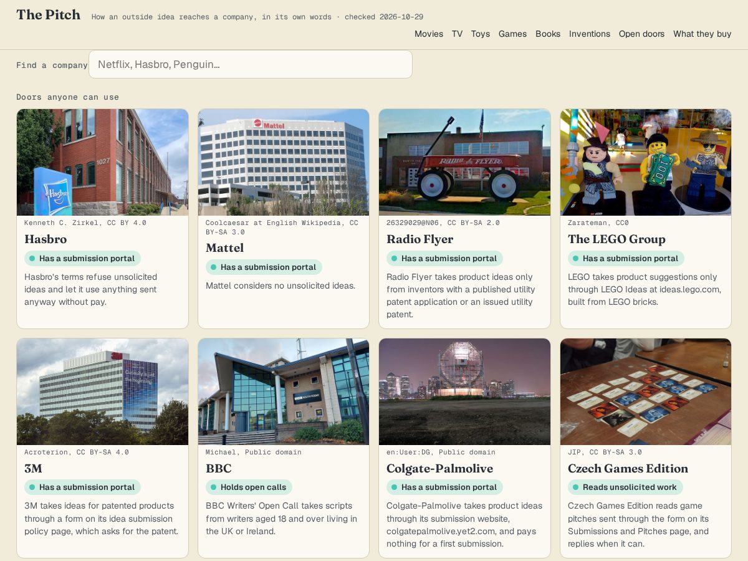Click the en:User:DG photo credit
The height and width of the screenshot is (561, 748).
tap(441, 452)
